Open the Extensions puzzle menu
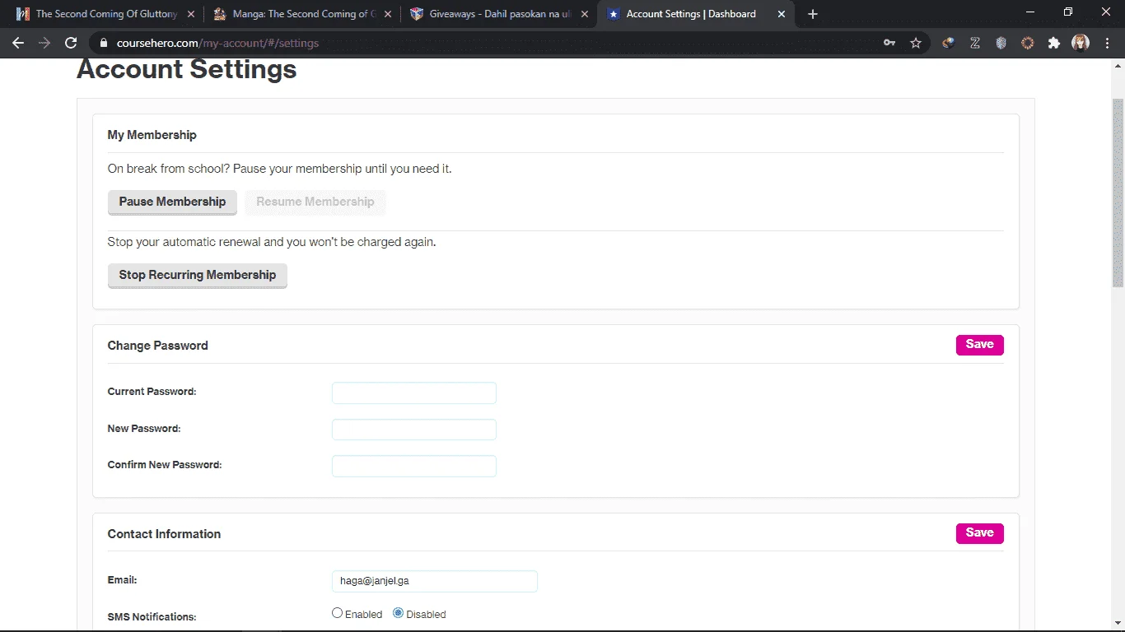 [1054, 43]
